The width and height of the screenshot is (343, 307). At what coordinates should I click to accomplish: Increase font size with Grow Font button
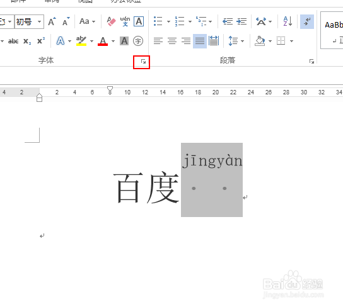[52, 21]
